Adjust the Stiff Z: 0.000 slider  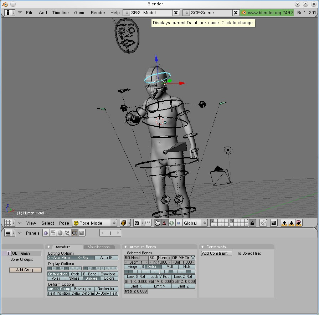184,281
